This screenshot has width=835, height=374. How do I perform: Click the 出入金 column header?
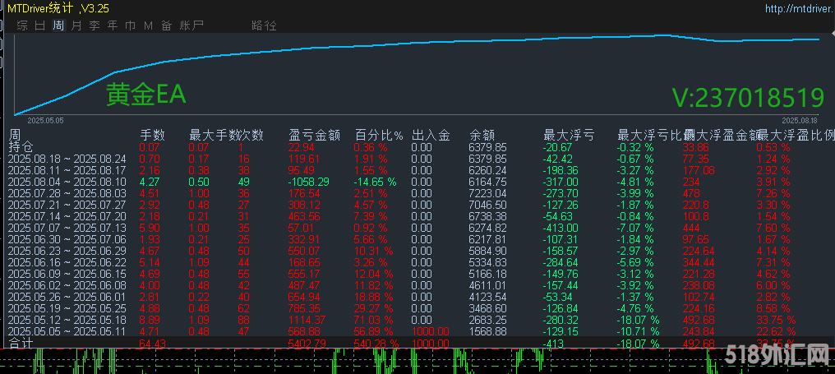pyautogui.click(x=431, y=136)
